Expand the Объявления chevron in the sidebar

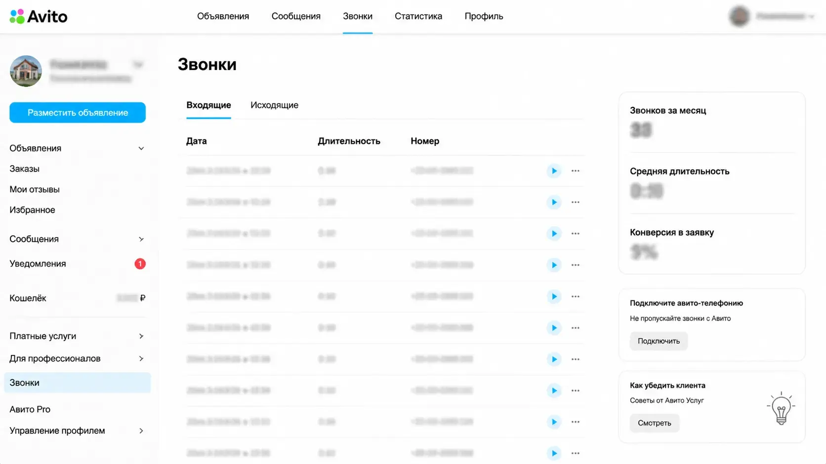(141, 148)
